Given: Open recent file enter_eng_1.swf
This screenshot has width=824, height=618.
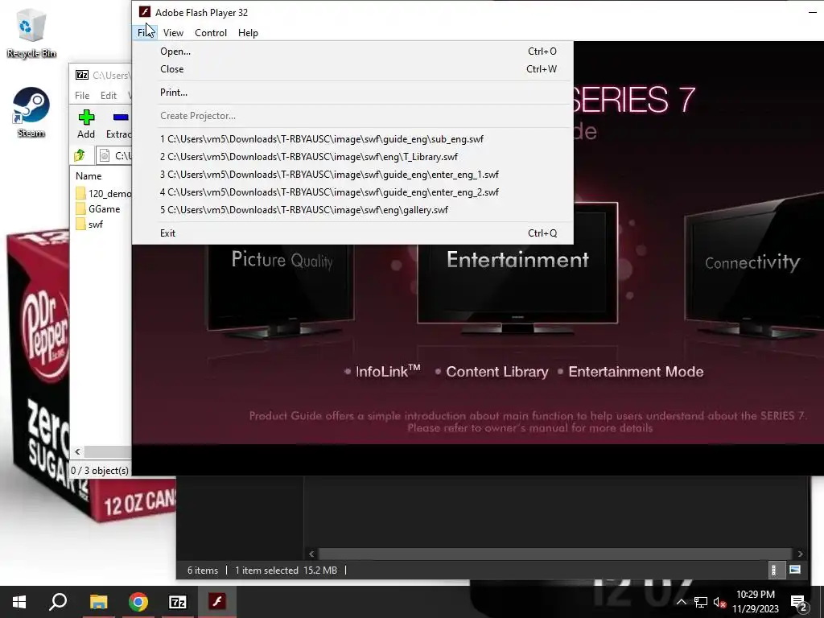Looking at the screenshot, I should pos(352,175).
